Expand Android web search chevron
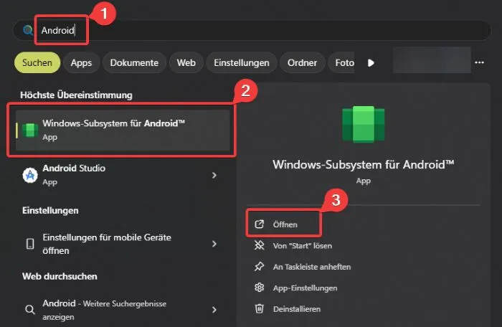Viewport: 502px width, 327px height. pos(214,310)
